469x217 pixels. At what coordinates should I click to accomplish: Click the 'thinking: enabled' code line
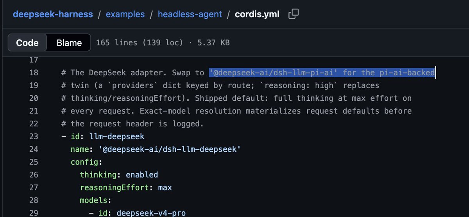(x=119, y=175)
